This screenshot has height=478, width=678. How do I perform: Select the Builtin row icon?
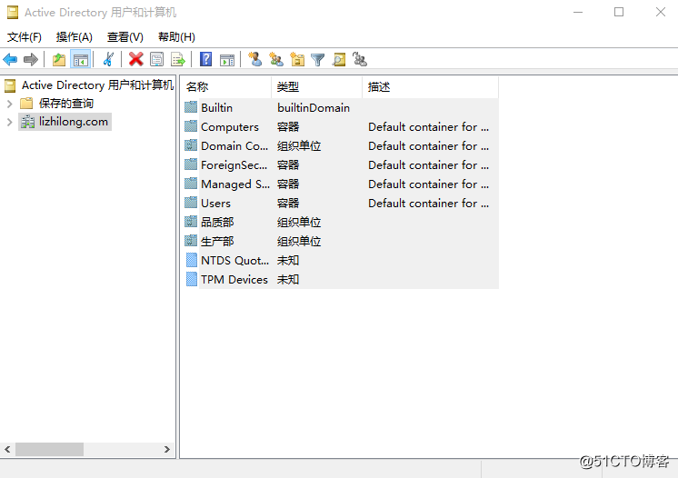coord(191,107)
